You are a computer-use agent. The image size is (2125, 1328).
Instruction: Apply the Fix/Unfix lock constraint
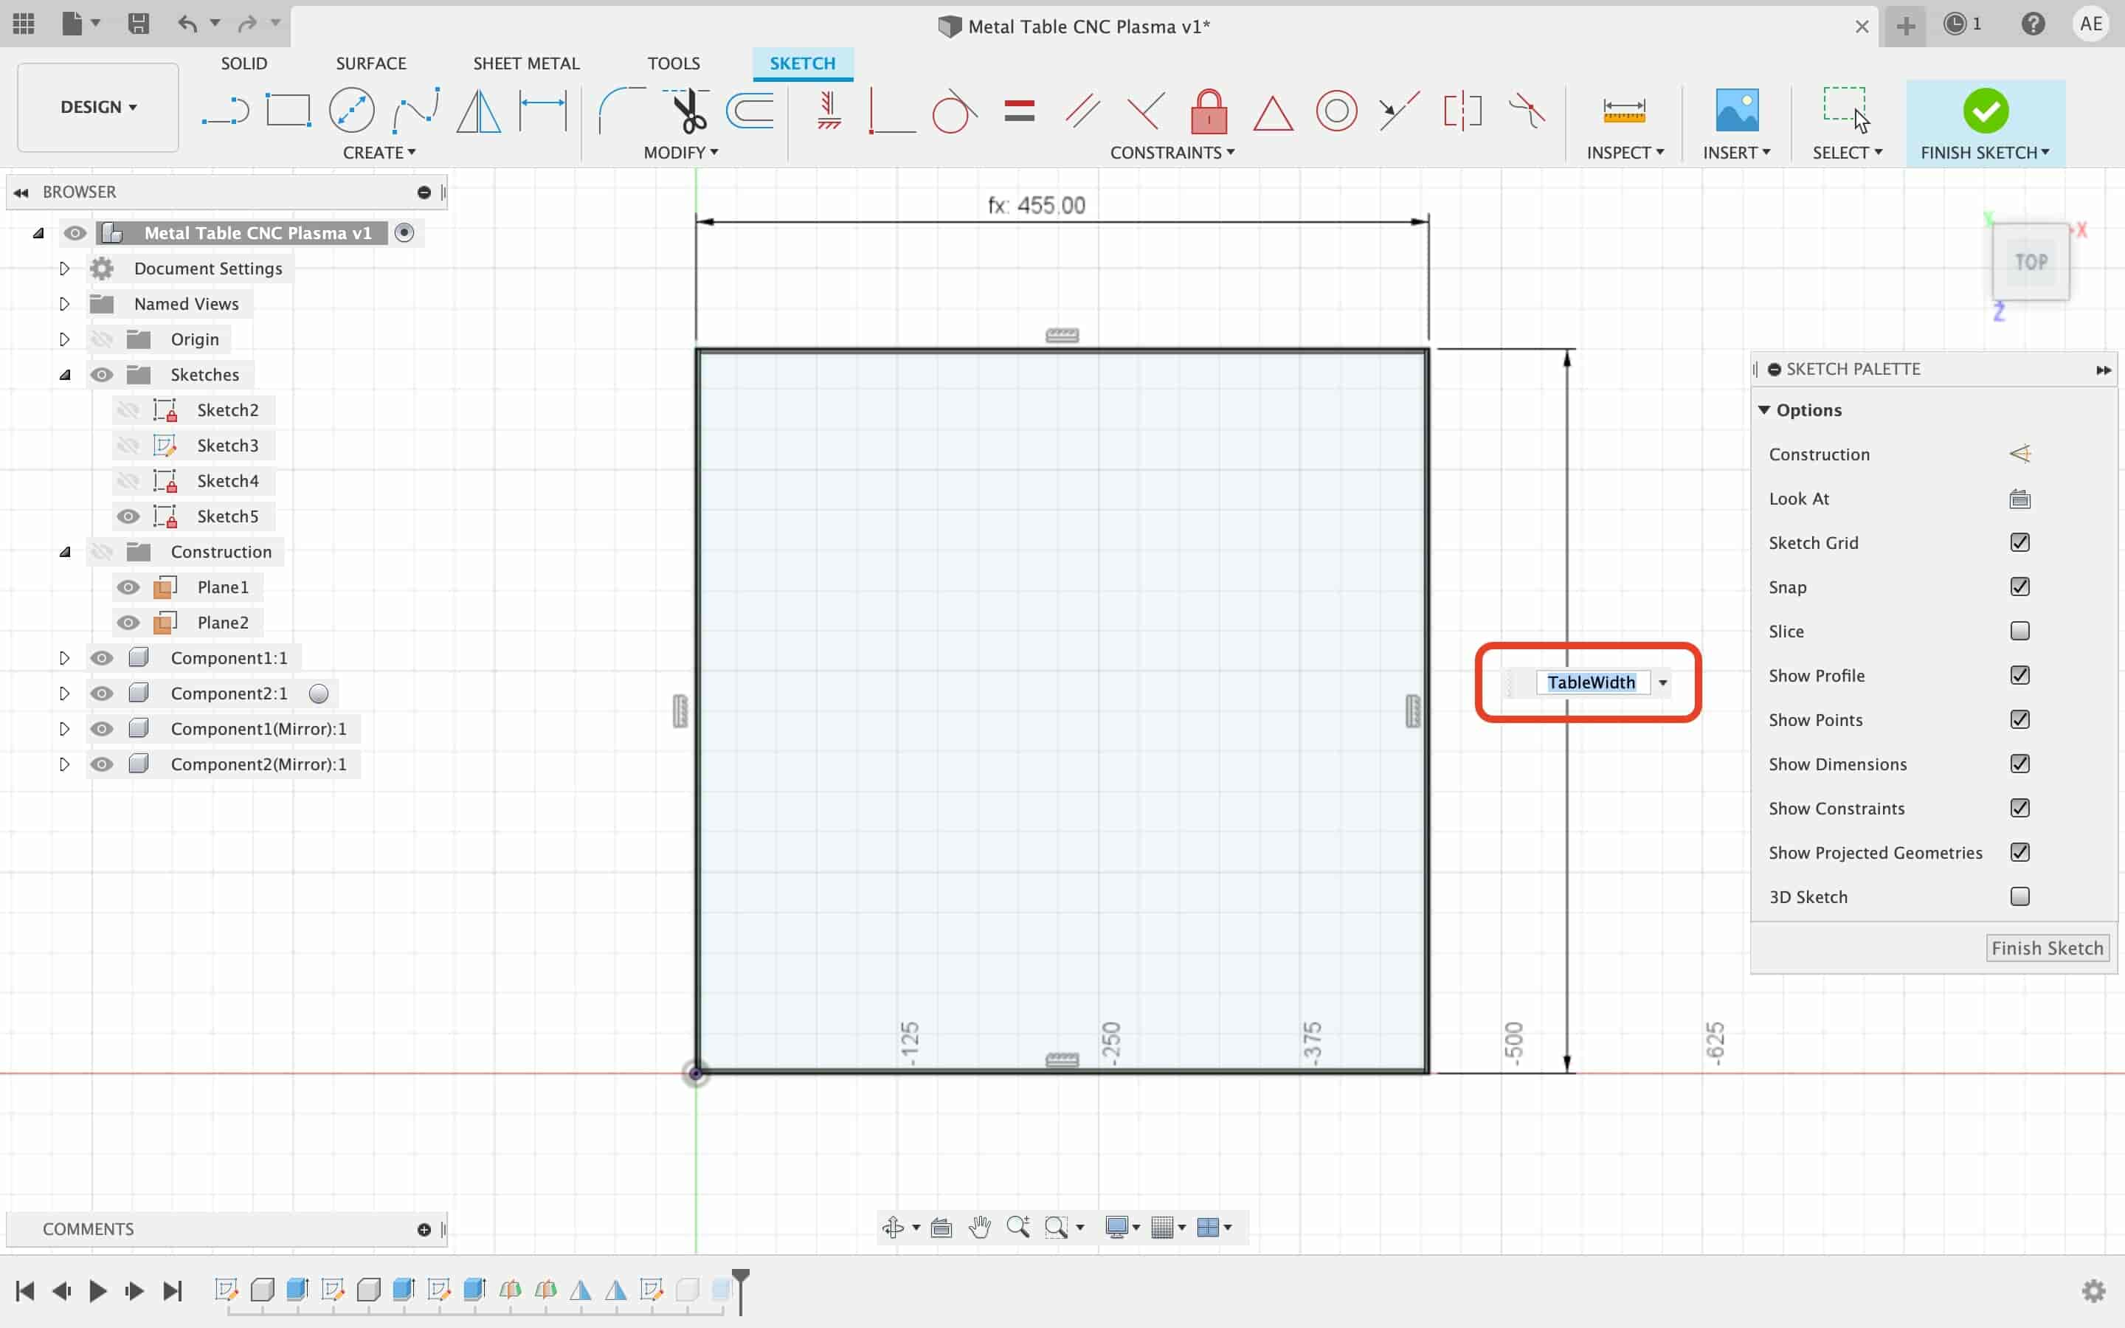[1209, 111]
